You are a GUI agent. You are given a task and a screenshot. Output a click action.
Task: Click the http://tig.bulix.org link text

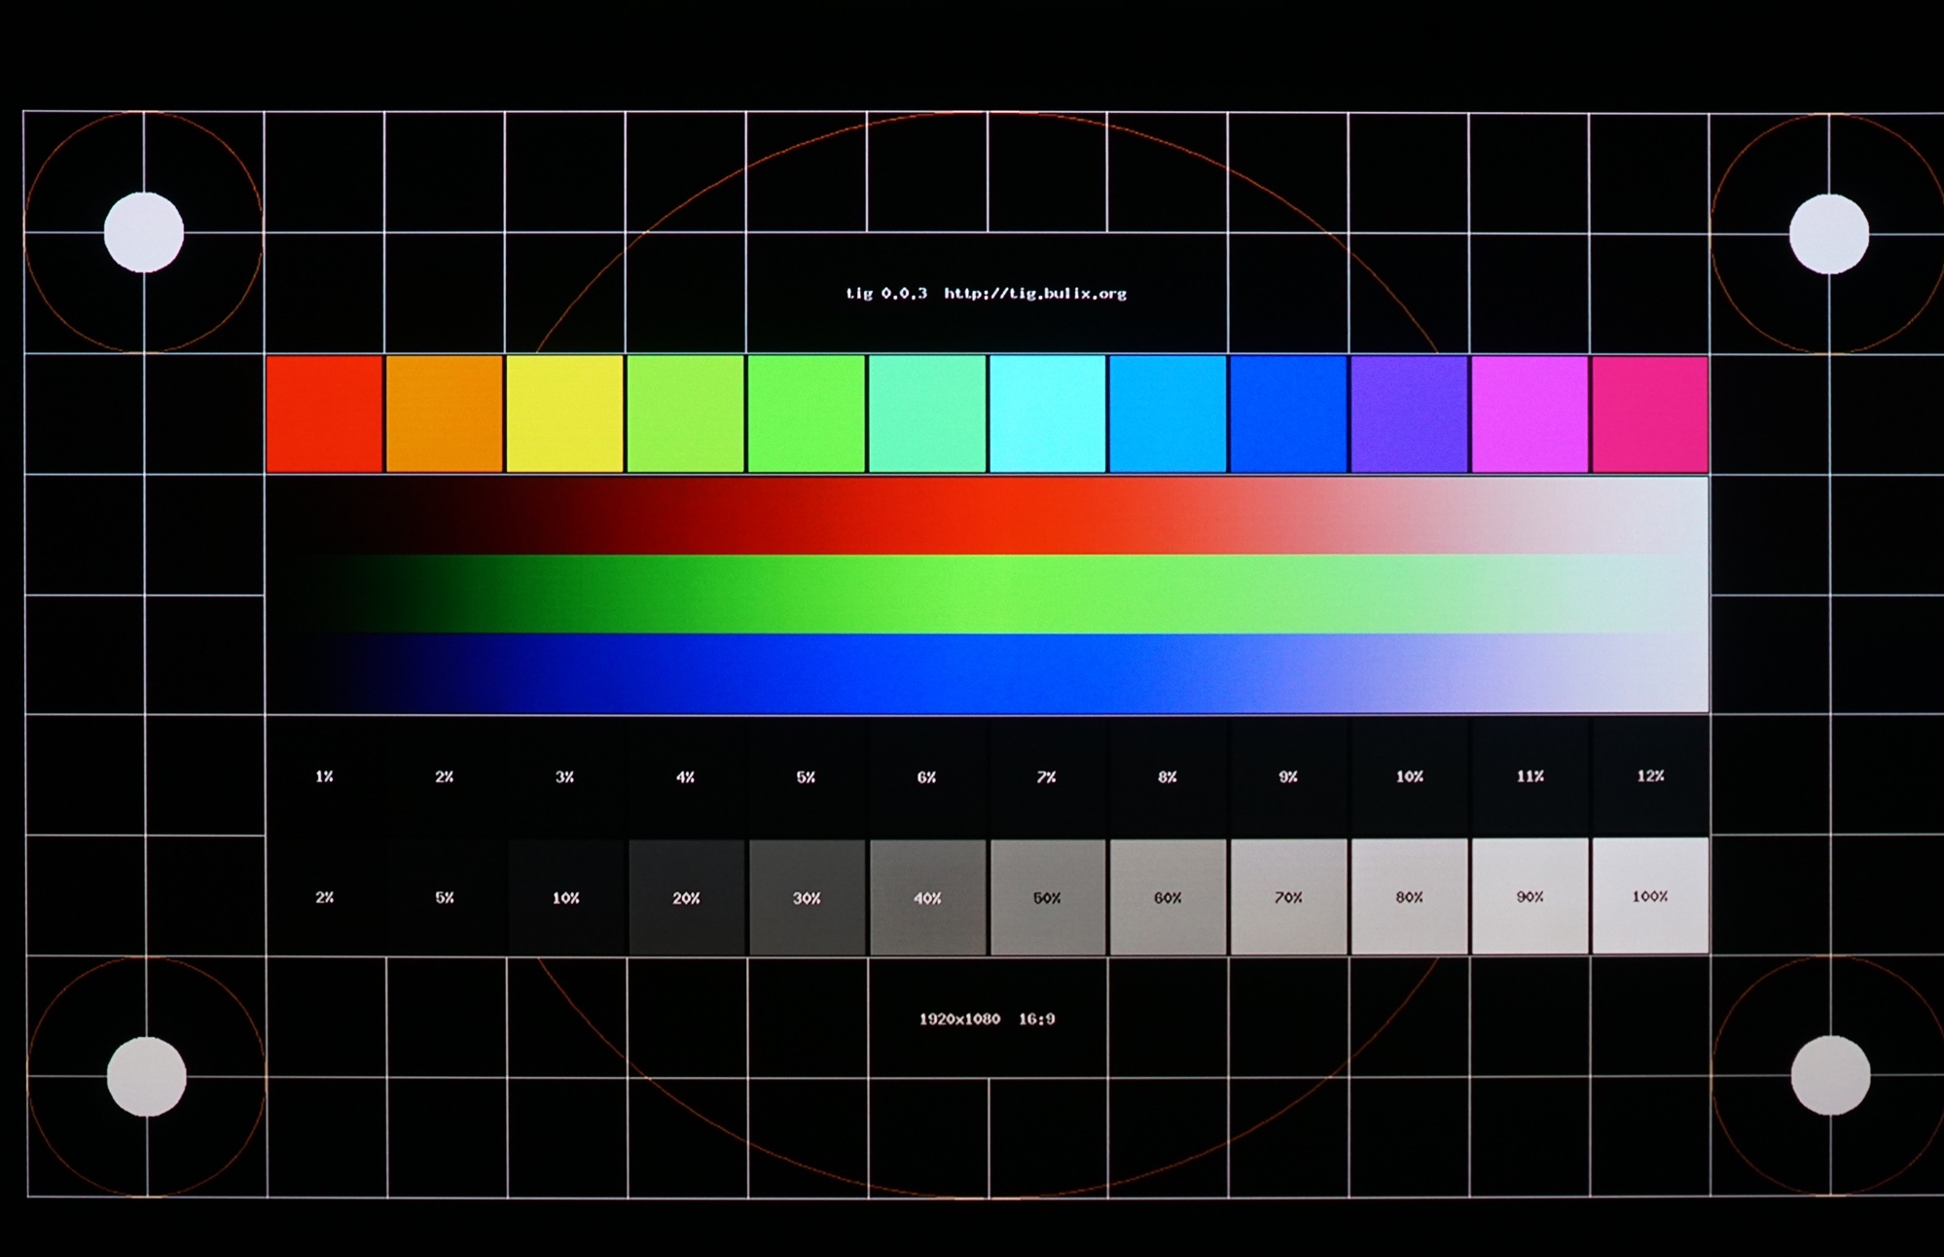point(1035,293)
